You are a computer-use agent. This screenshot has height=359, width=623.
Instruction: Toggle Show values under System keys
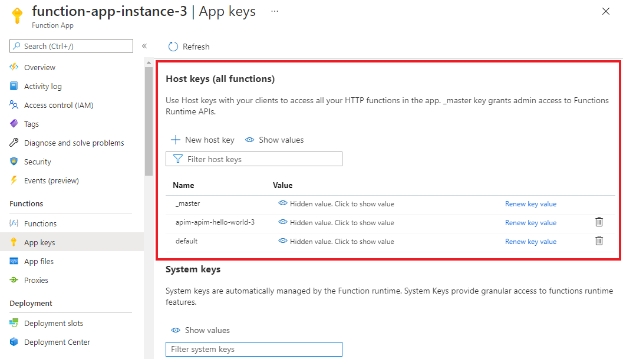(x=200, y=330)
